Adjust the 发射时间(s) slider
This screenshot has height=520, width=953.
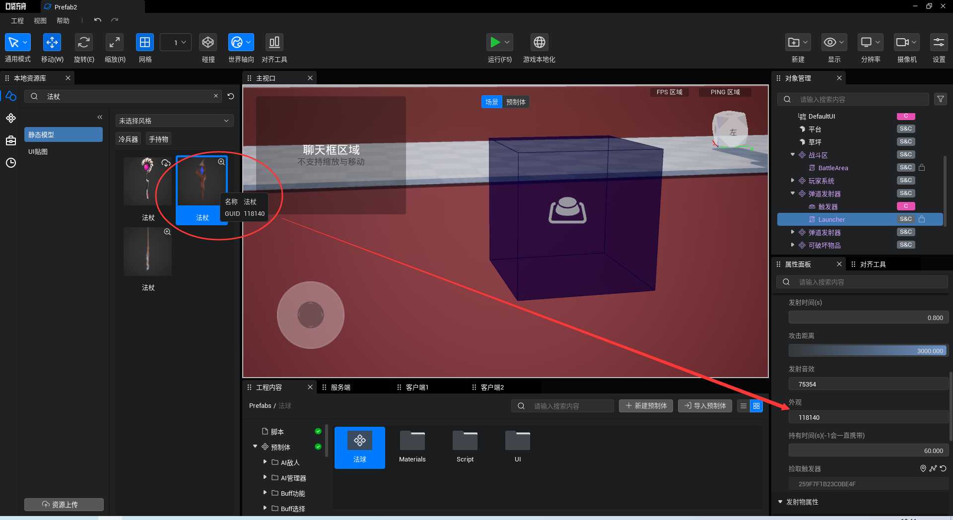tap(868, 318)
